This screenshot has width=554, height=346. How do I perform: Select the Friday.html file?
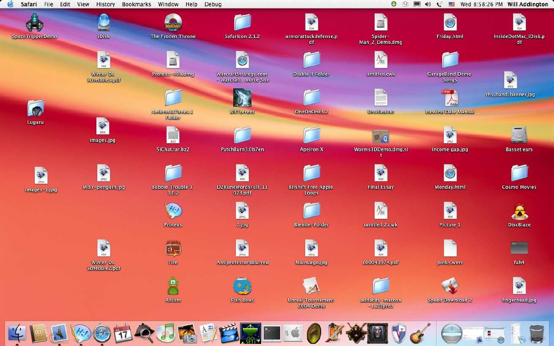tap(450, 22)
